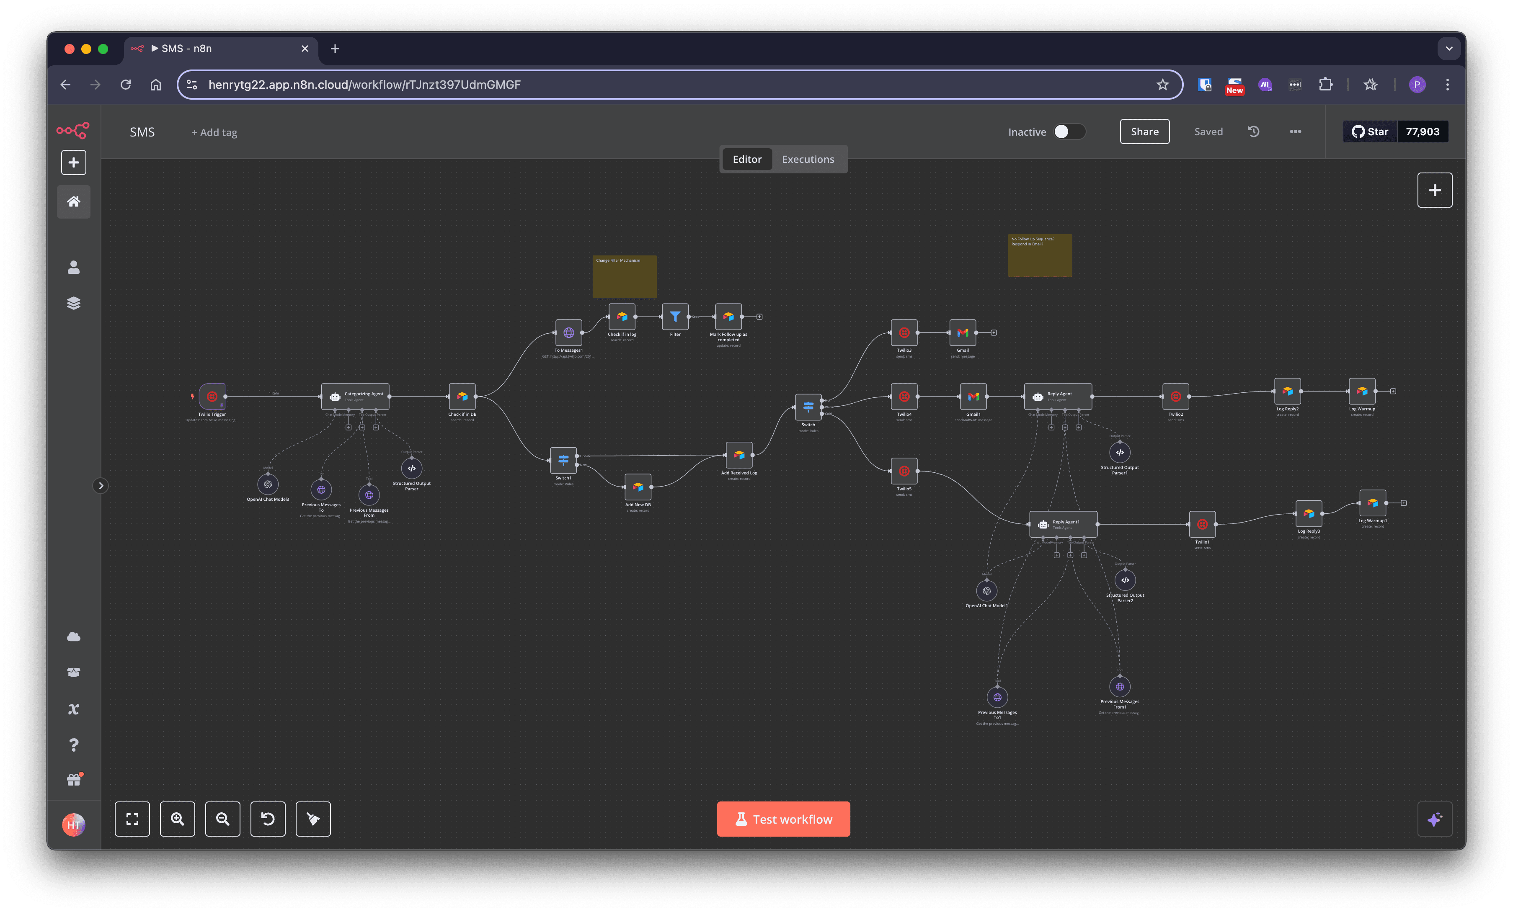Open the variables icon in the sidebar

pyautogui.click(x=74, y=709)
